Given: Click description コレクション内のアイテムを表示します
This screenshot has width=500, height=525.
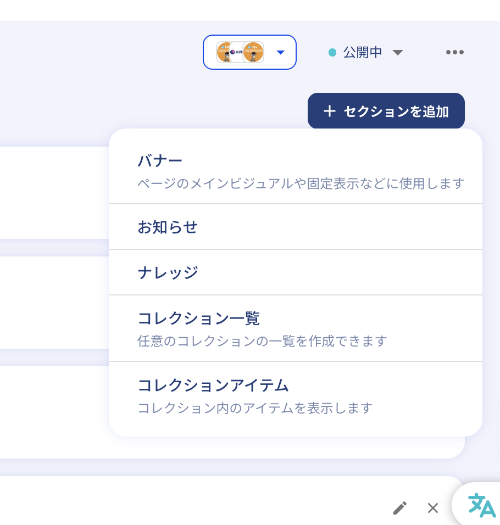Looking at the screenshot, I should pyautogui.click(x=255, y=408).
